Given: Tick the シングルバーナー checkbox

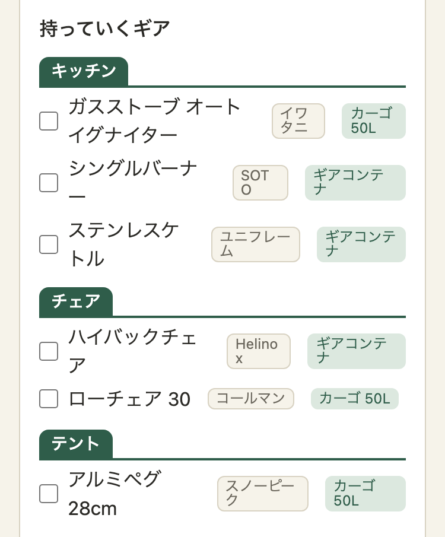Looking at the screenshot, I should pyautogui.click(x=49, y=183).
